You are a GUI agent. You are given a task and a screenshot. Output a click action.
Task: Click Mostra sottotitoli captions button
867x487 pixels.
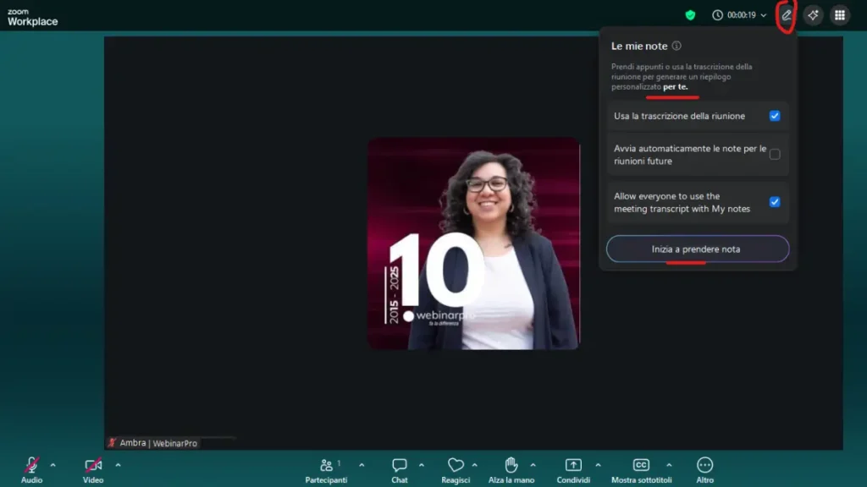pyautogui.click(x=641, y=465)
